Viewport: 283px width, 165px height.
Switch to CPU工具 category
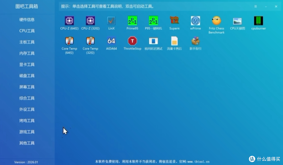pyautogui.click(x=27, y=31)
